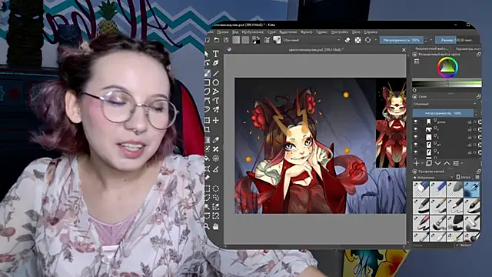Viewport: 492px width, 277px height.
Task: Open the Фильтр menu
Action: pyautogui.click(x=306, y=32)
